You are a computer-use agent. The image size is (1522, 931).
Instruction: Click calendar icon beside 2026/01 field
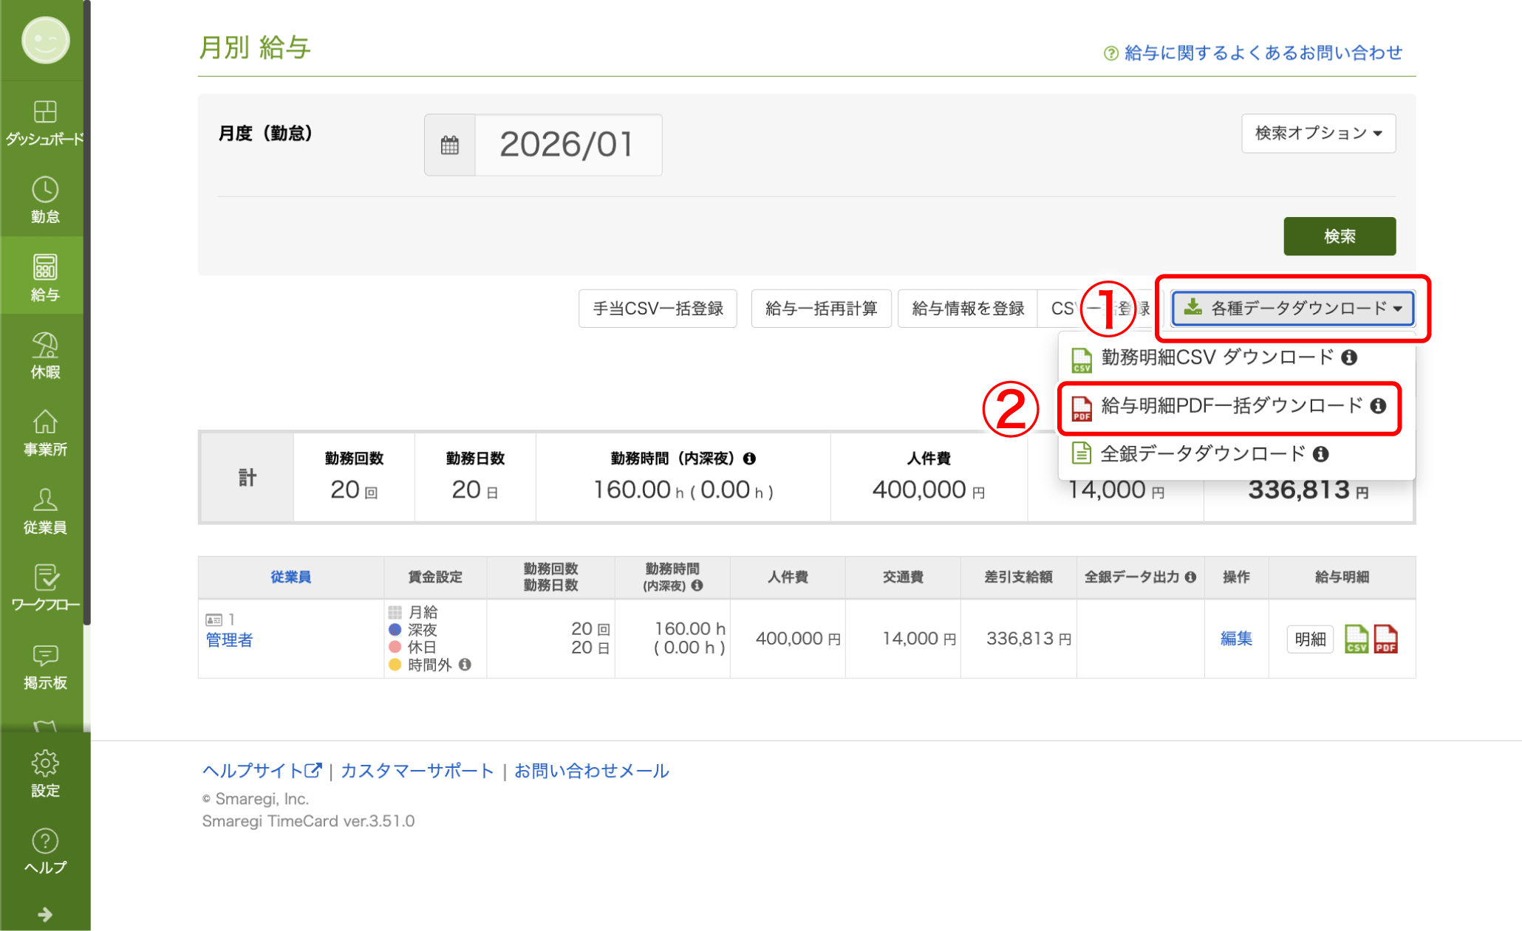450,145
